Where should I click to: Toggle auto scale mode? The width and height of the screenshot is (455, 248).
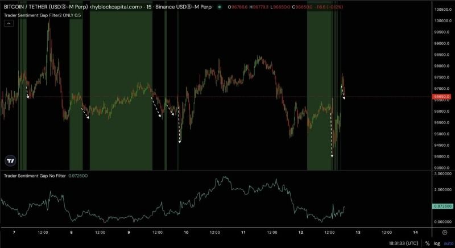448,243
